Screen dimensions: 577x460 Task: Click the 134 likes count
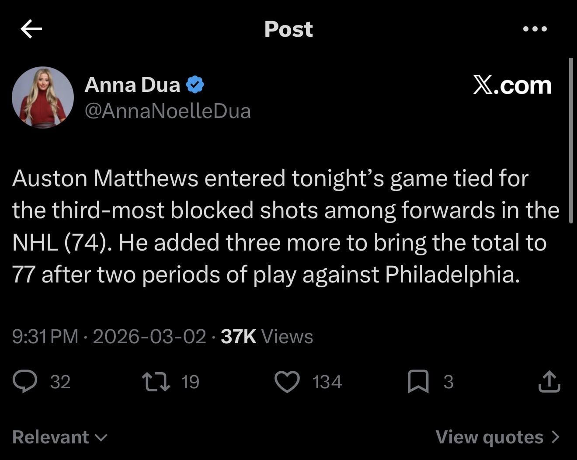point(327,382)
